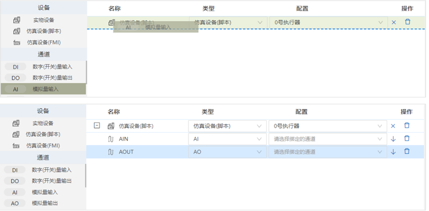Viewport: 429px width, 211px height.
Task: Open the top panel 0号执行器 configuration dropdown
Action: point(328,22)
